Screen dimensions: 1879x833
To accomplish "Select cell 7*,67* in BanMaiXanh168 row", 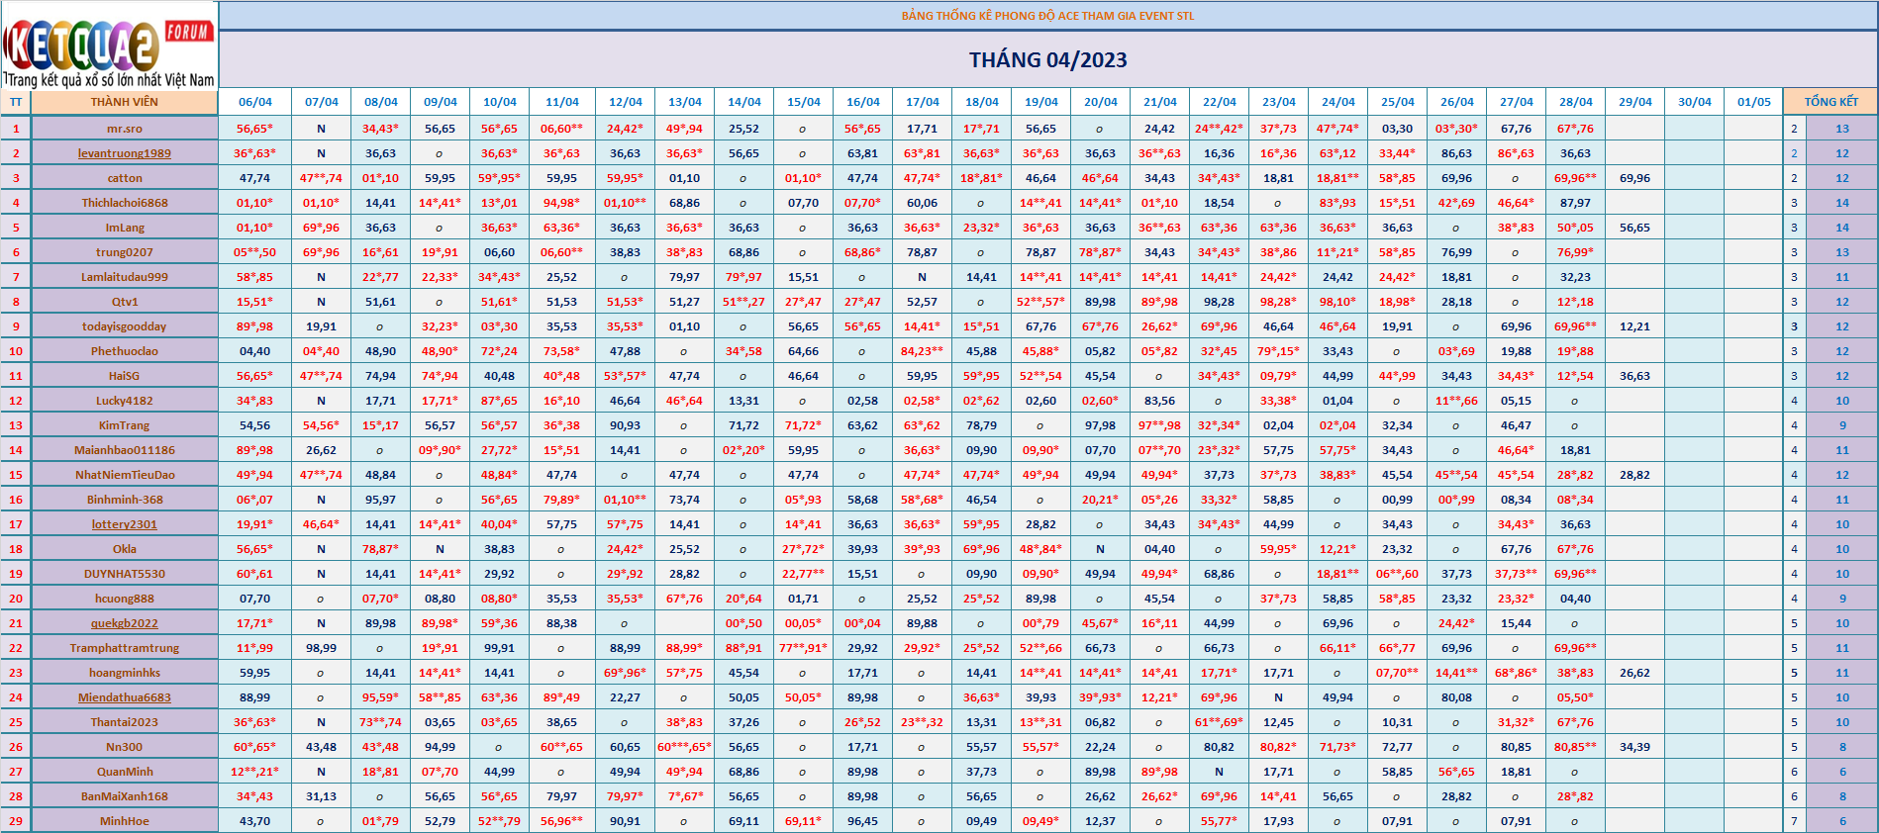I will [685, 796].
